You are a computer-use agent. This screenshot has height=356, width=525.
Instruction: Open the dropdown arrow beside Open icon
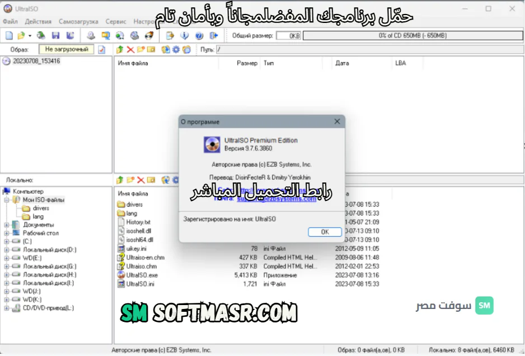(x=30, y=36)
